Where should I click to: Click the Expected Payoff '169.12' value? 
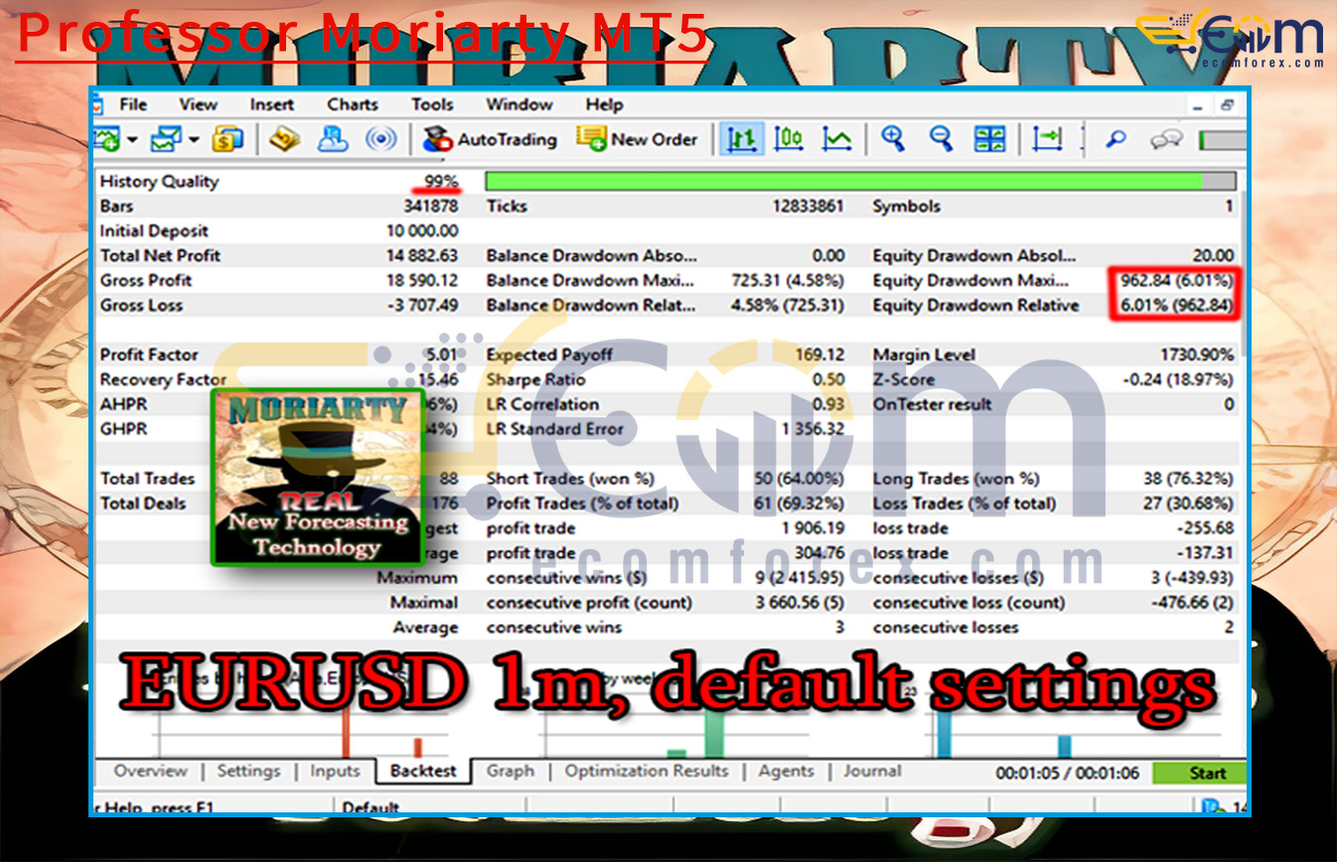819,355
